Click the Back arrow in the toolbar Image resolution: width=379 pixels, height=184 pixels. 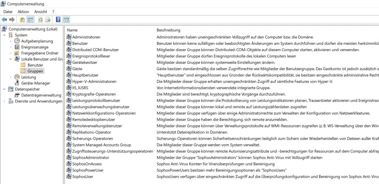4,19
